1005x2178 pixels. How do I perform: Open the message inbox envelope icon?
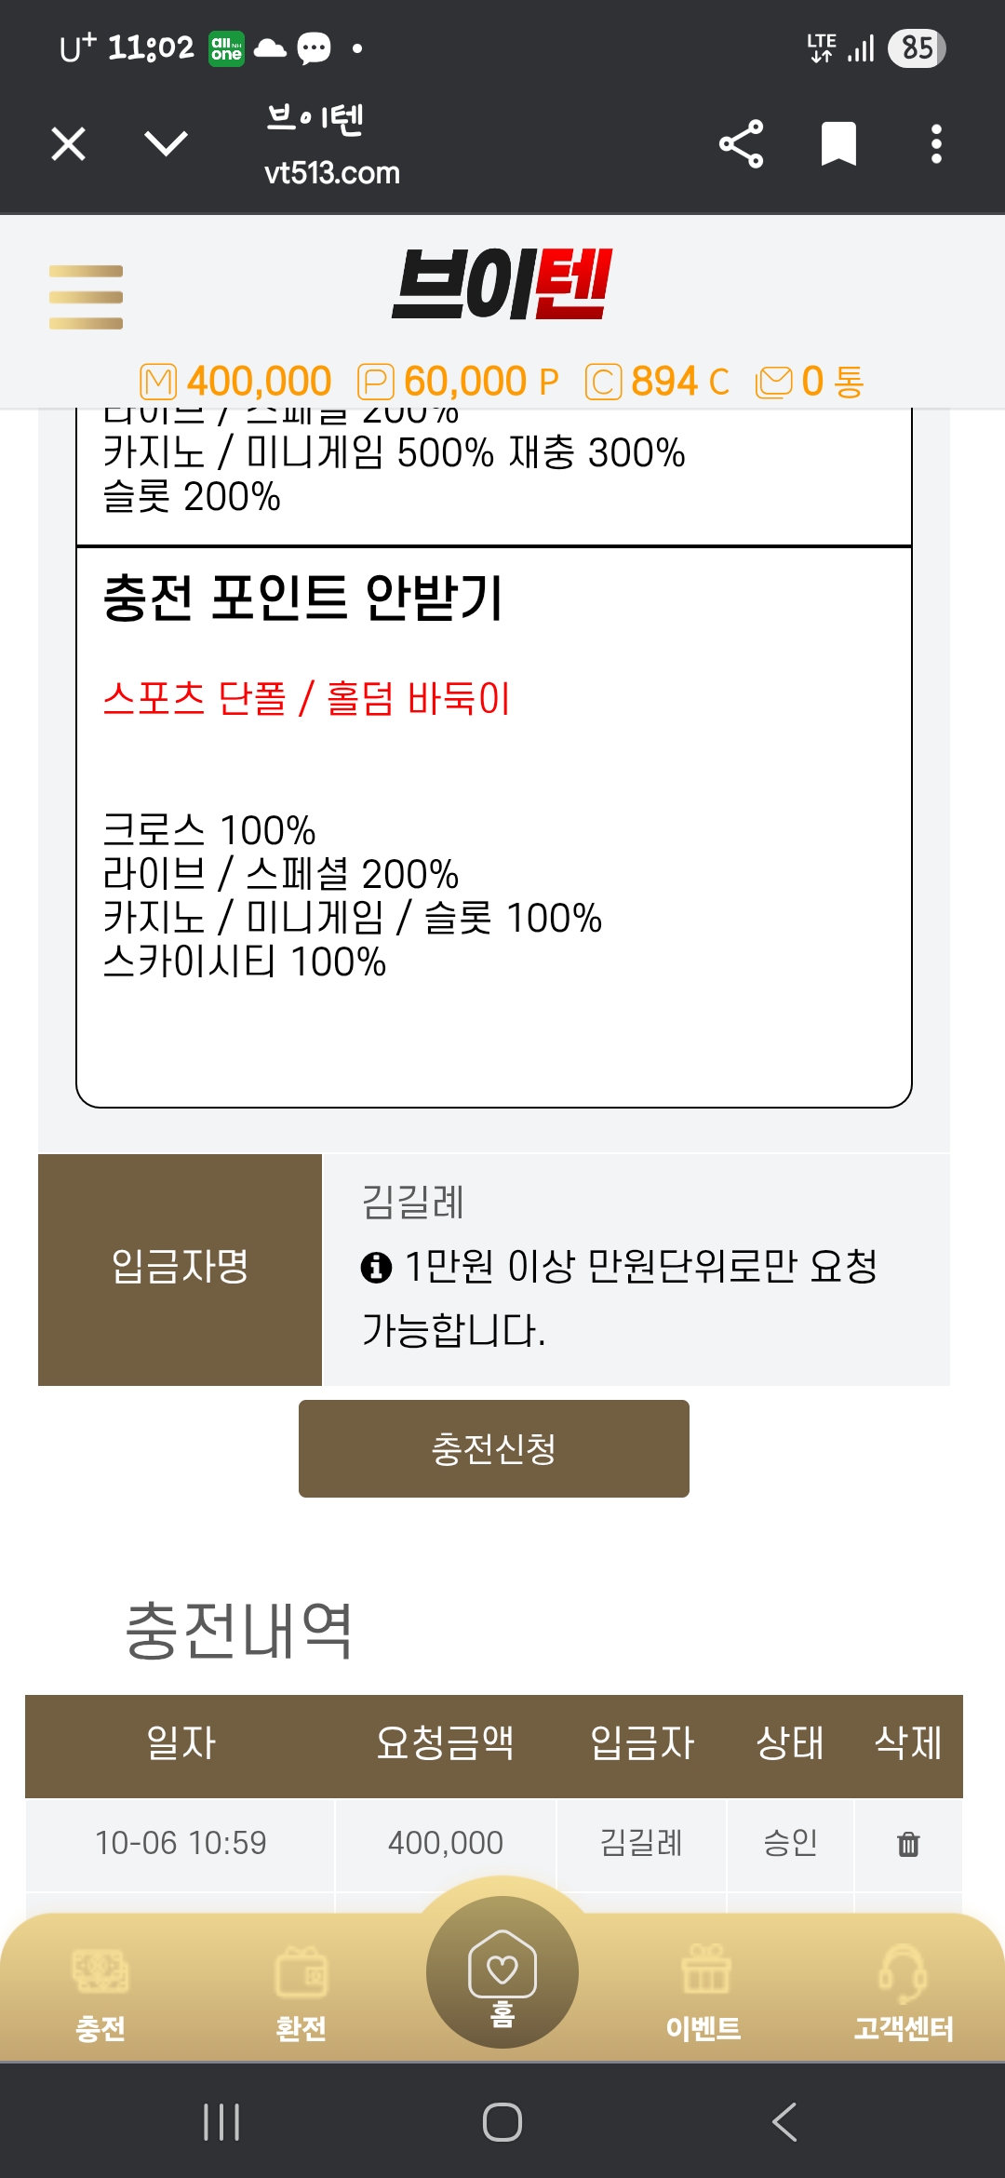pyautogui.click(x=773, y=382)
